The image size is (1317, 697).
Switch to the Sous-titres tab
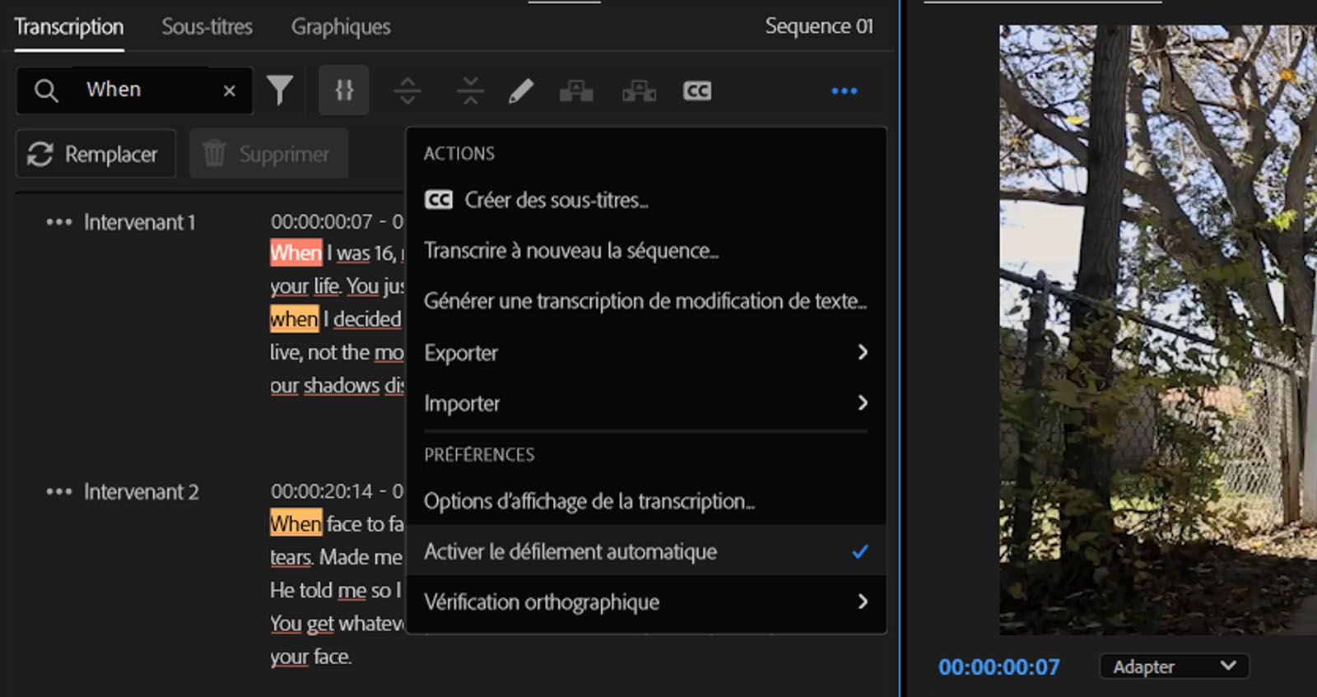coord(207,26)
